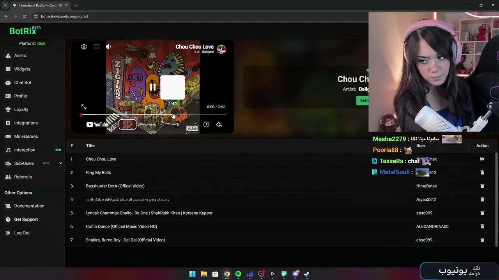The height and width of the screenshot is (280, 499).
Task: Open the more videos thumbnail in player
Action: point(127,124)
